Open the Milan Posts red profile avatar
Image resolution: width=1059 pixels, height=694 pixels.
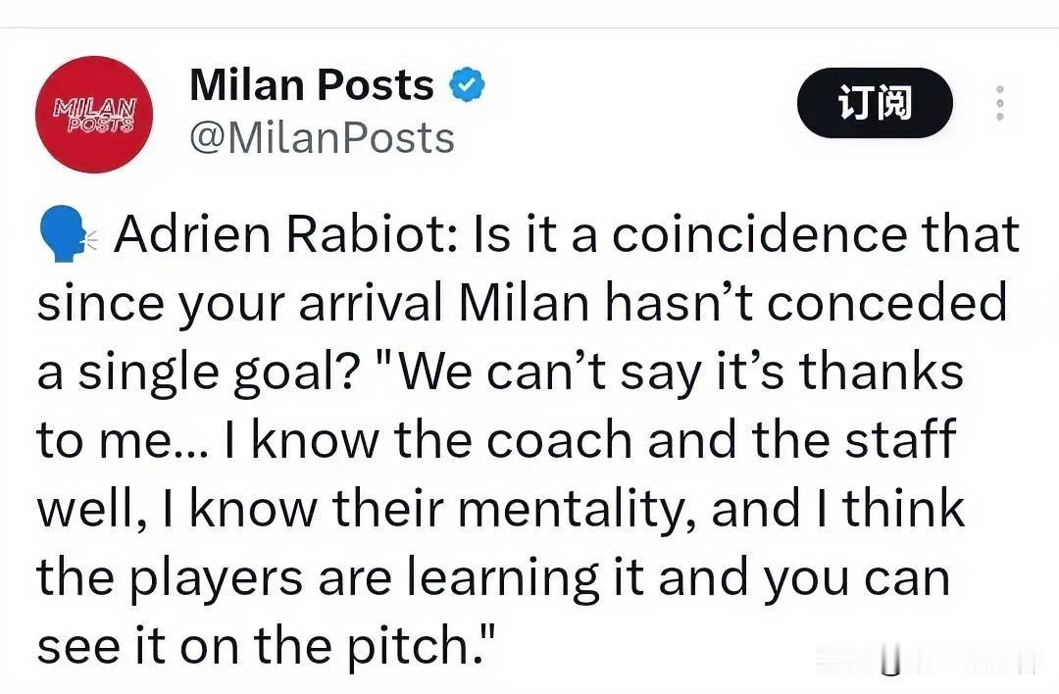pos(94,115)
